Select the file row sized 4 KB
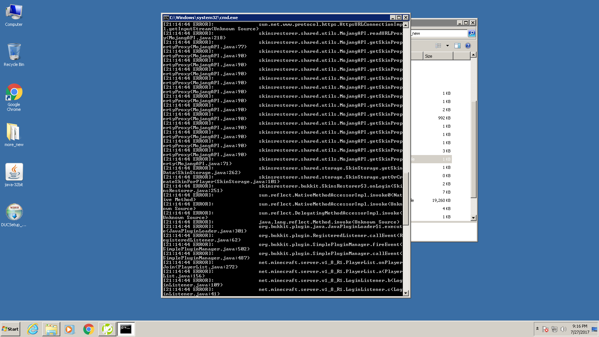The height and width of the screenshot is (337, 599). point(431,209)
